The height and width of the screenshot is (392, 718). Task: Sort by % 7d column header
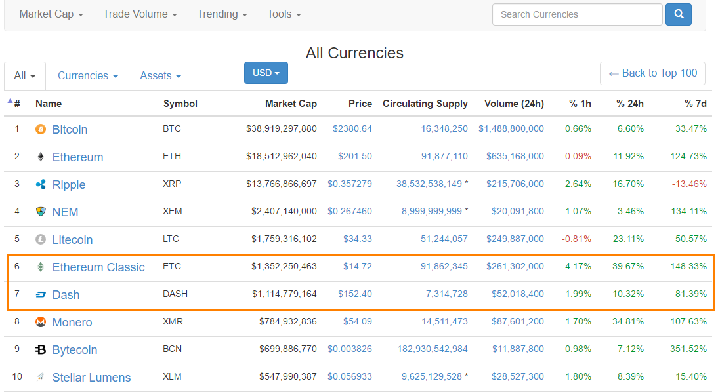pyautogui.click(x=696, y=104)
